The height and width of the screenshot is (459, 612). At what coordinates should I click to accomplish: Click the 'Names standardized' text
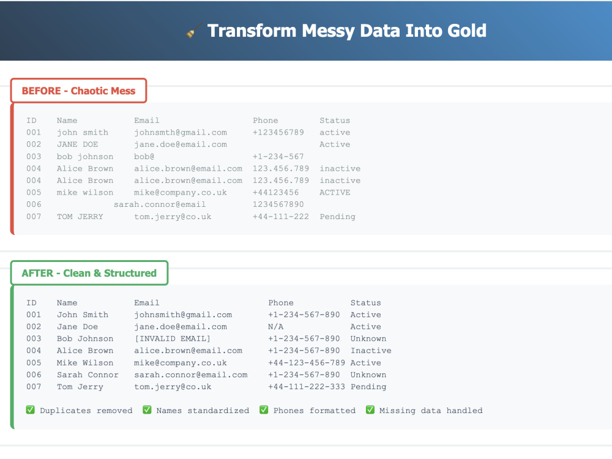203,411
